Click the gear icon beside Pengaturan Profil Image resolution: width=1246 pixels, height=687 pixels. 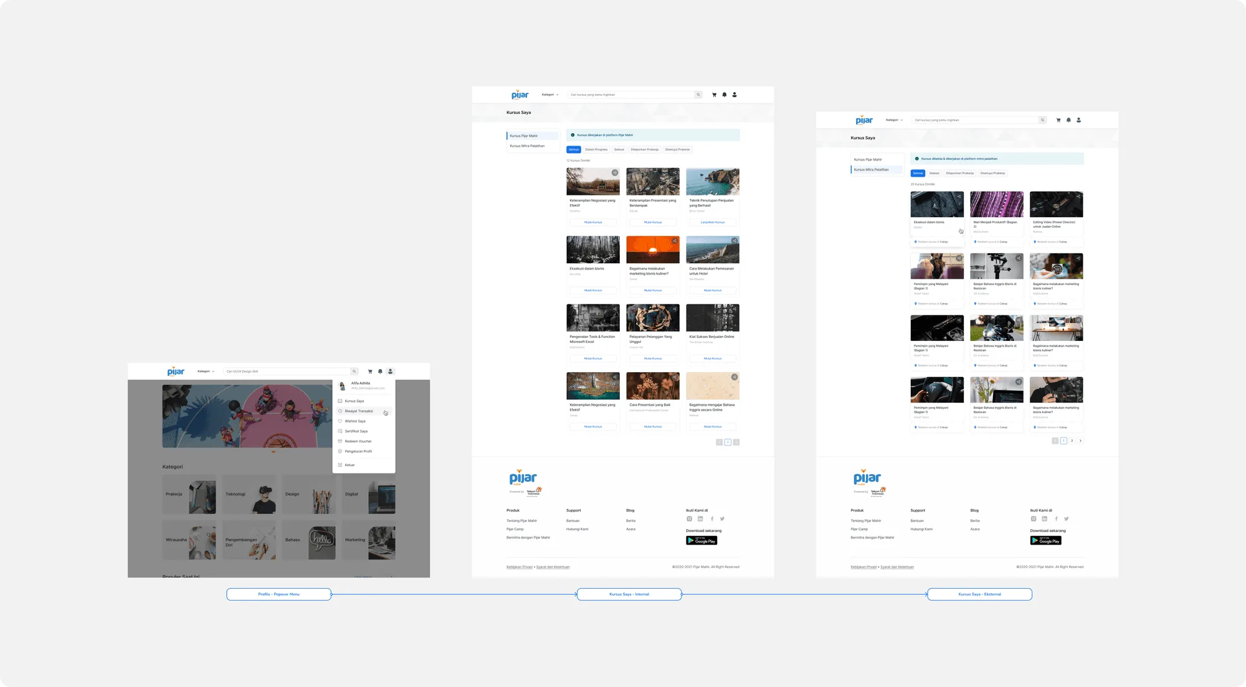point(340,451)
